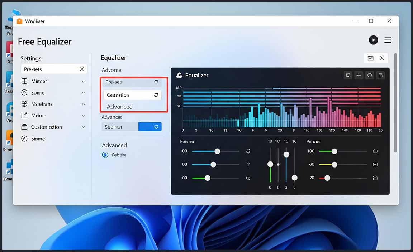Click the last Some sidebar icon
Image resolution: width=413 pixels, height=252 pixels.
24,139
